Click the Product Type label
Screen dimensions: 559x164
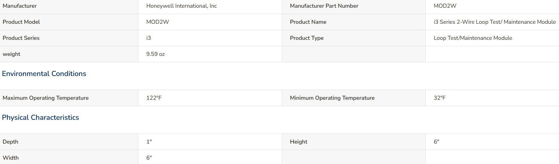[307, 38]
